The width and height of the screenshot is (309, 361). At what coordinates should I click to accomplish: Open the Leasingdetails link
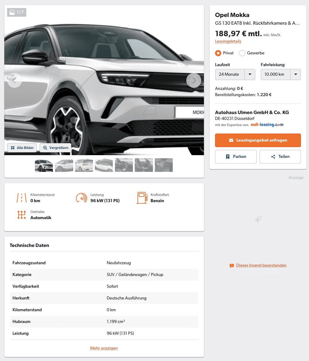tap(228, 41)
